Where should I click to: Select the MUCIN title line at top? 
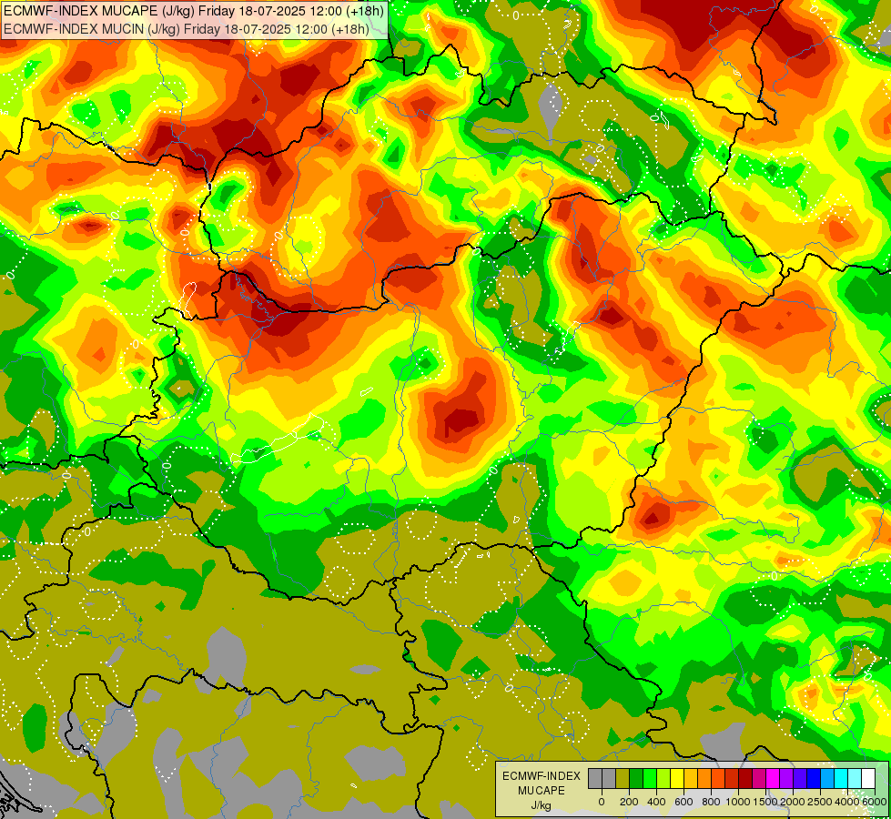pyautogui.click(x=187, y=28)
